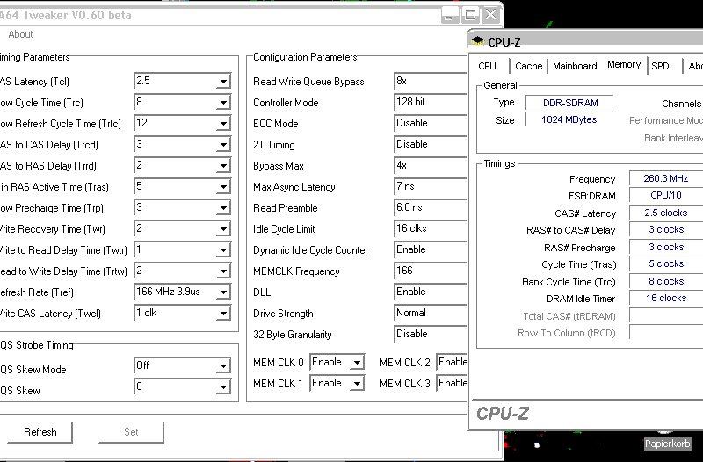The width and height of the screenshot is (703, 462).
Task: Select the Controller Mode 128 bit field
Action: [x=431, y=102]
